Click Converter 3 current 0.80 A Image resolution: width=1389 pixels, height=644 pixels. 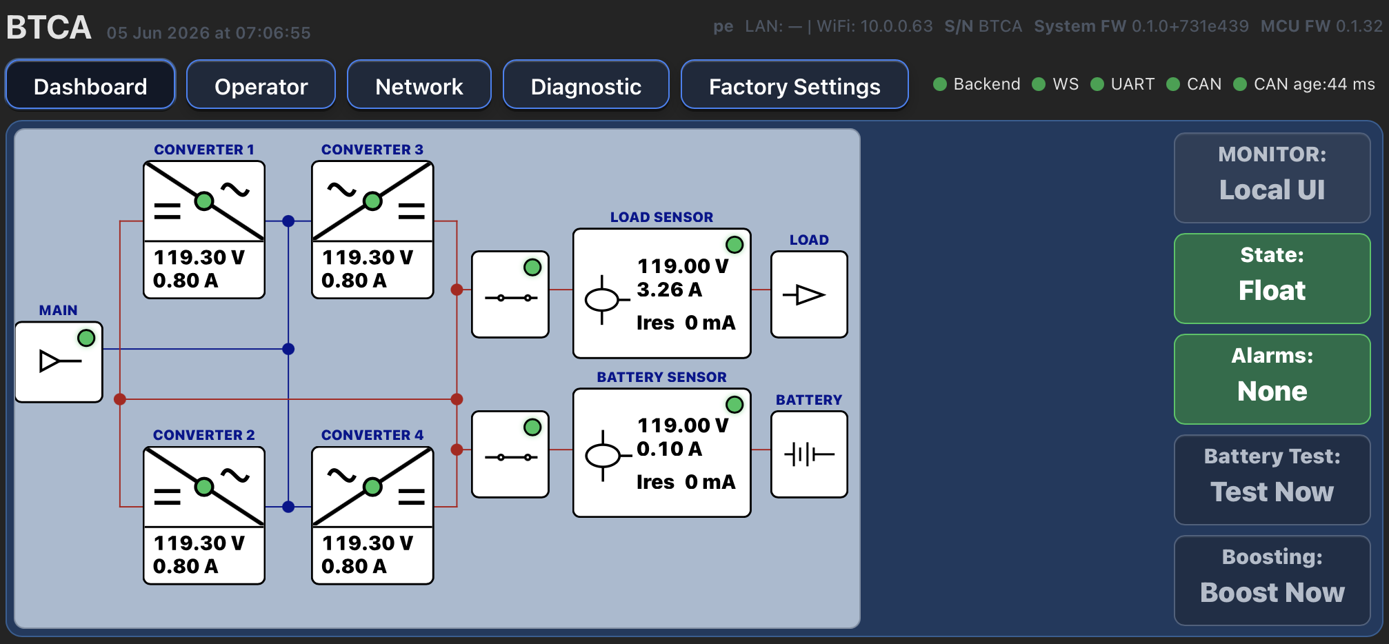(354, 281)
